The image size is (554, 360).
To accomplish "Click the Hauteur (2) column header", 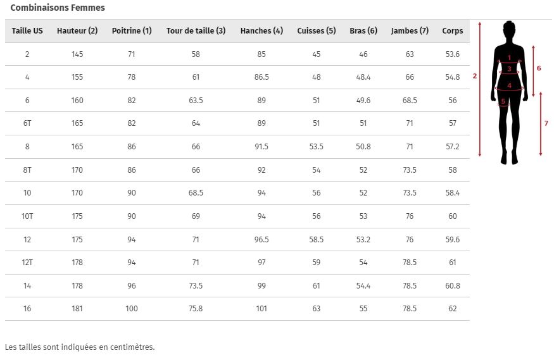I will pos(77,31).
